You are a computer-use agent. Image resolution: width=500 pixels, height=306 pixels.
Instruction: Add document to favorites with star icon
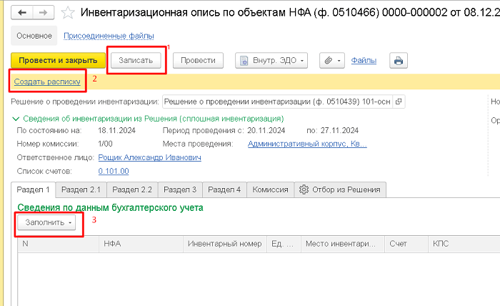pos(67,13)
